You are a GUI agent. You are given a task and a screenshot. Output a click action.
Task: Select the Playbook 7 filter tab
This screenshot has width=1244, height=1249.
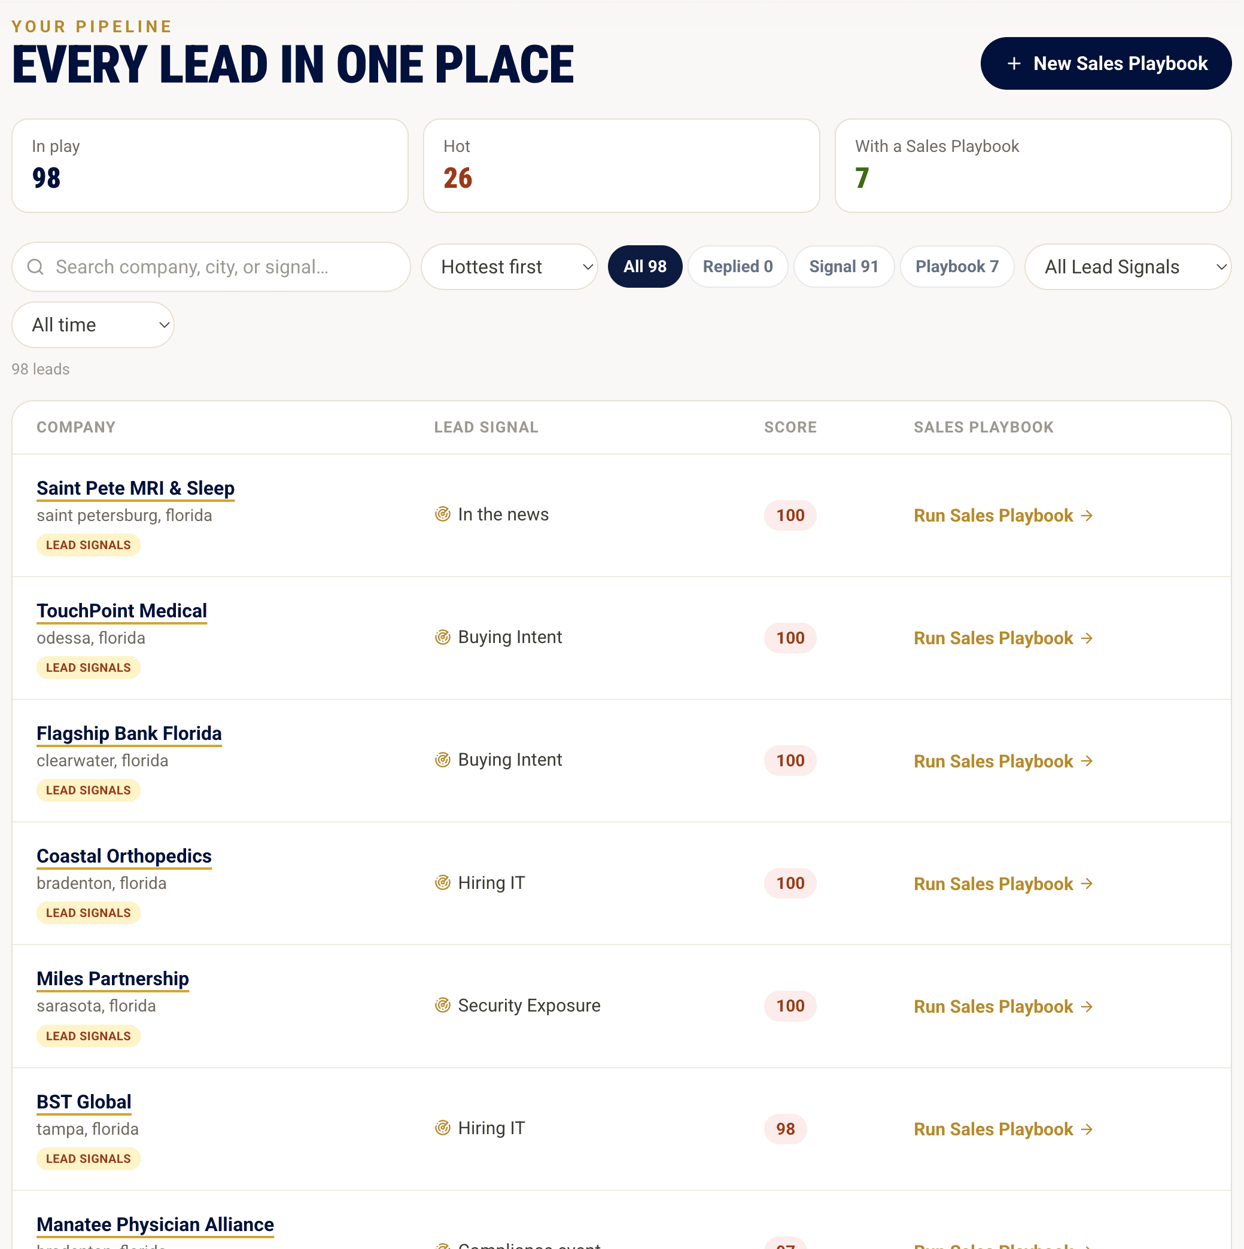pos(957,266)
